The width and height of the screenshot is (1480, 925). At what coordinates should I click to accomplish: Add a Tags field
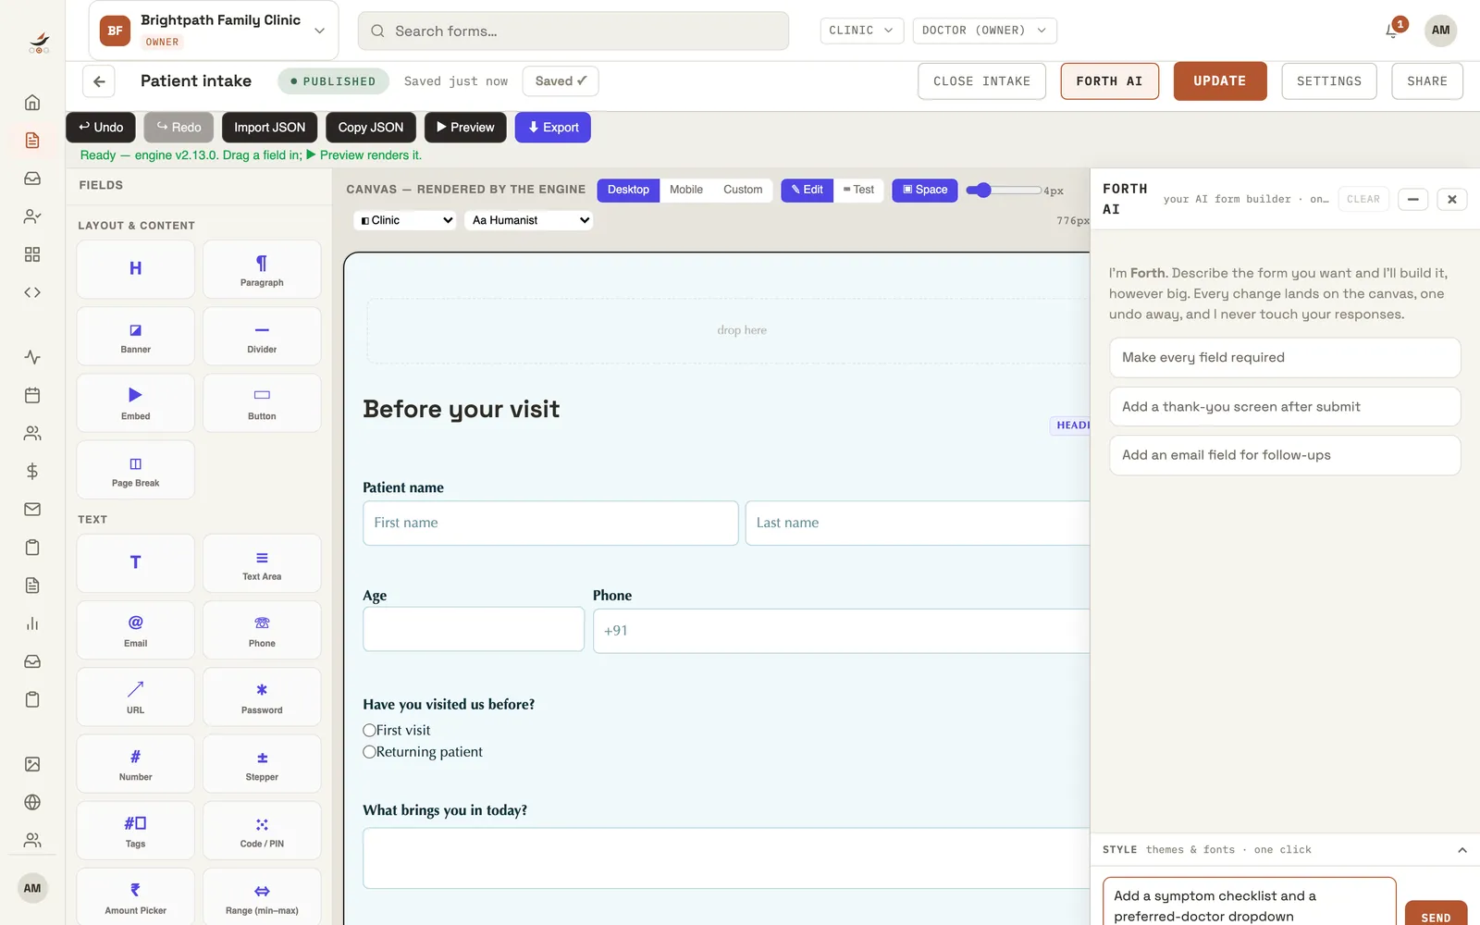click(x=135, y=830)
